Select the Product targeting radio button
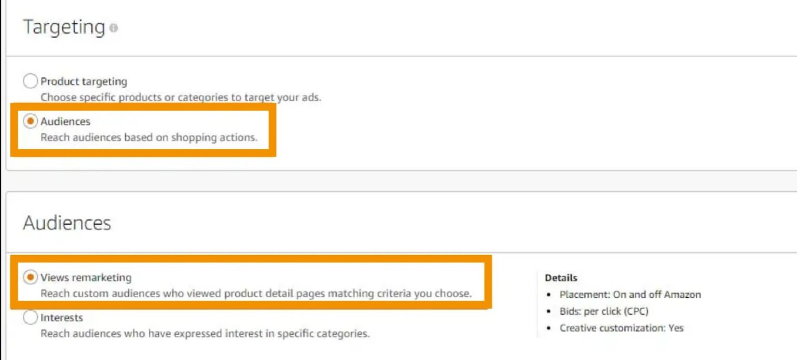The height and width of the screenshot is (360, 797). [x=30, y=81]
